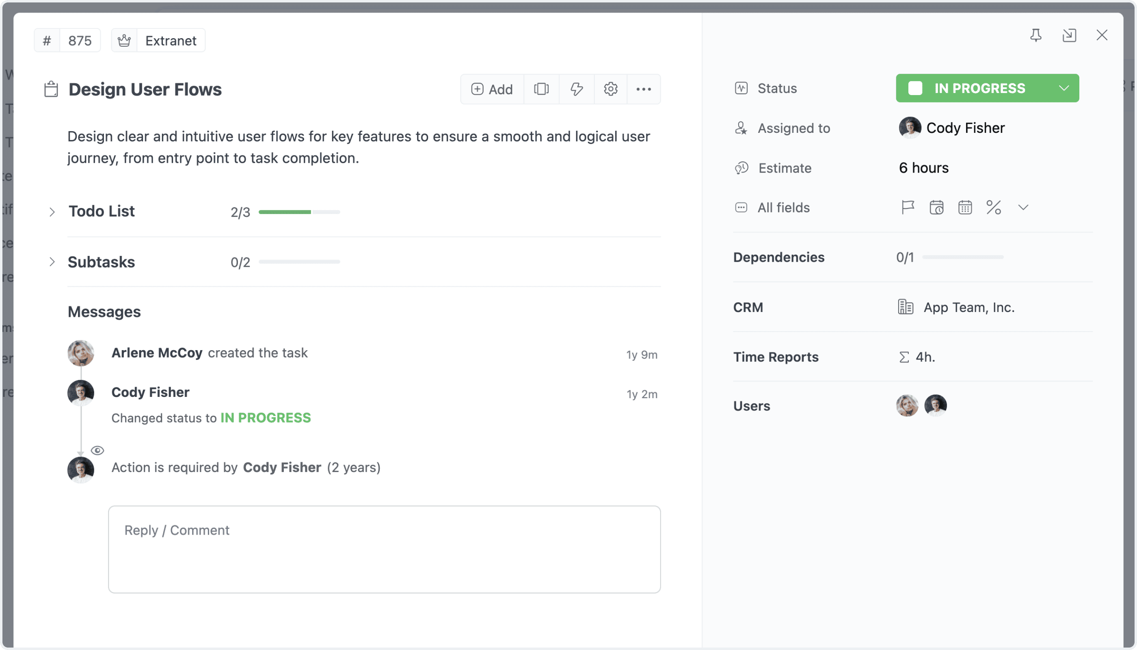Open task settings gear
This screenshot has width=1137, height=650.
(x=610, y=89)
